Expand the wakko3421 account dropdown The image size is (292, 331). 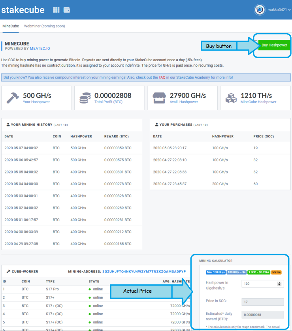point(279,10)
